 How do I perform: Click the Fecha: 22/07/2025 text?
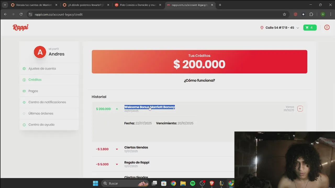[x=138, y=123]
